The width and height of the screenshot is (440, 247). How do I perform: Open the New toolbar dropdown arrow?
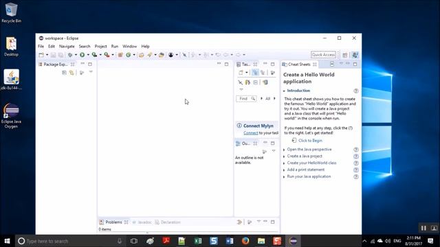point(47,55)
